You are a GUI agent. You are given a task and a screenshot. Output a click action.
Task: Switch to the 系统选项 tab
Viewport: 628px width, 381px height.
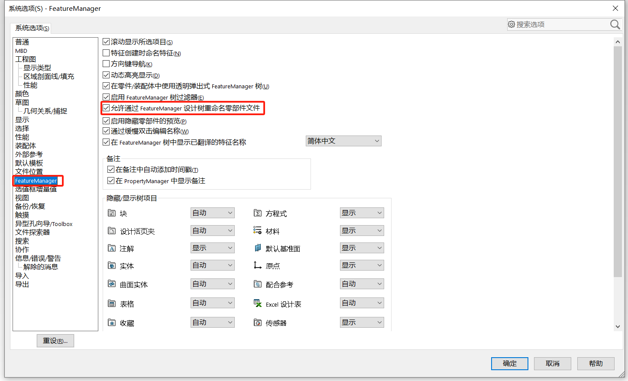coord(31,28)
